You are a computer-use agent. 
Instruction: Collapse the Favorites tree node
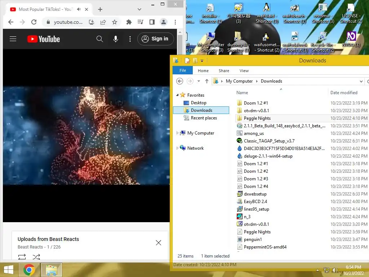(x=177, y=95)
